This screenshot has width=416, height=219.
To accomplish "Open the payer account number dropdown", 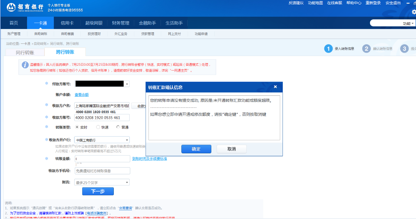I will point(127,84).
